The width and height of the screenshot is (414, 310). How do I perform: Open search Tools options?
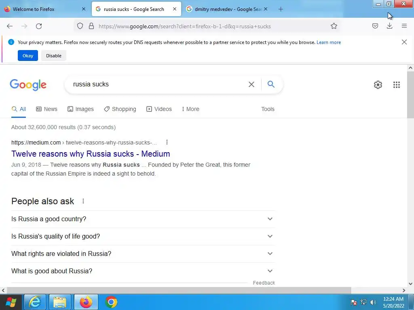pos(268,109)
